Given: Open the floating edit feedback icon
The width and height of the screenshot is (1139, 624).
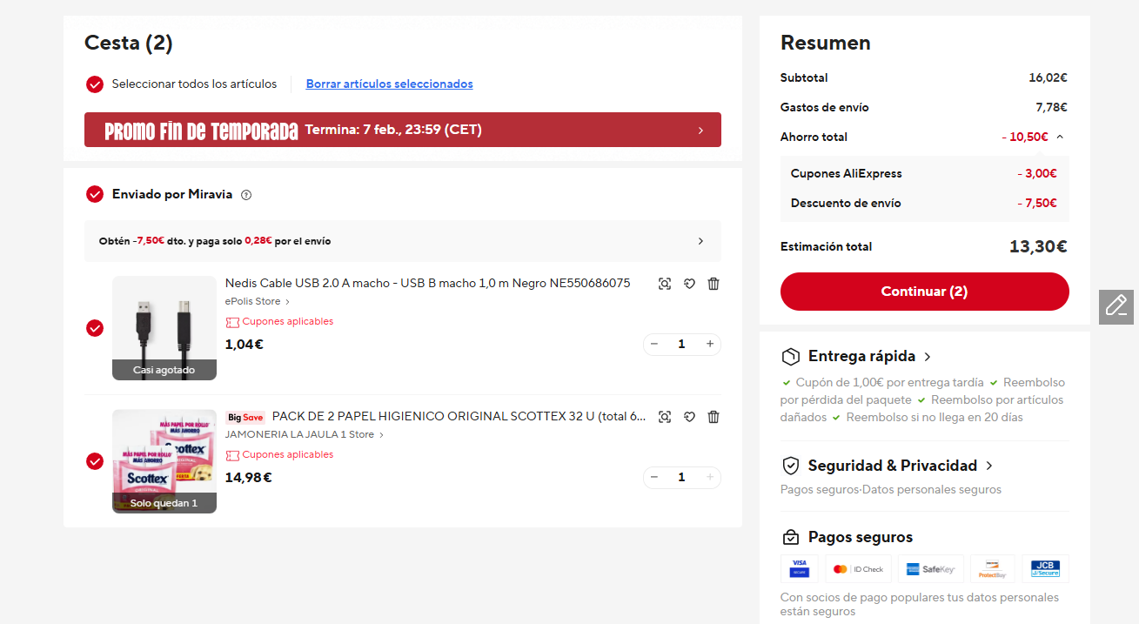Looking at the screenshot, I should (x=1116, y=306).
